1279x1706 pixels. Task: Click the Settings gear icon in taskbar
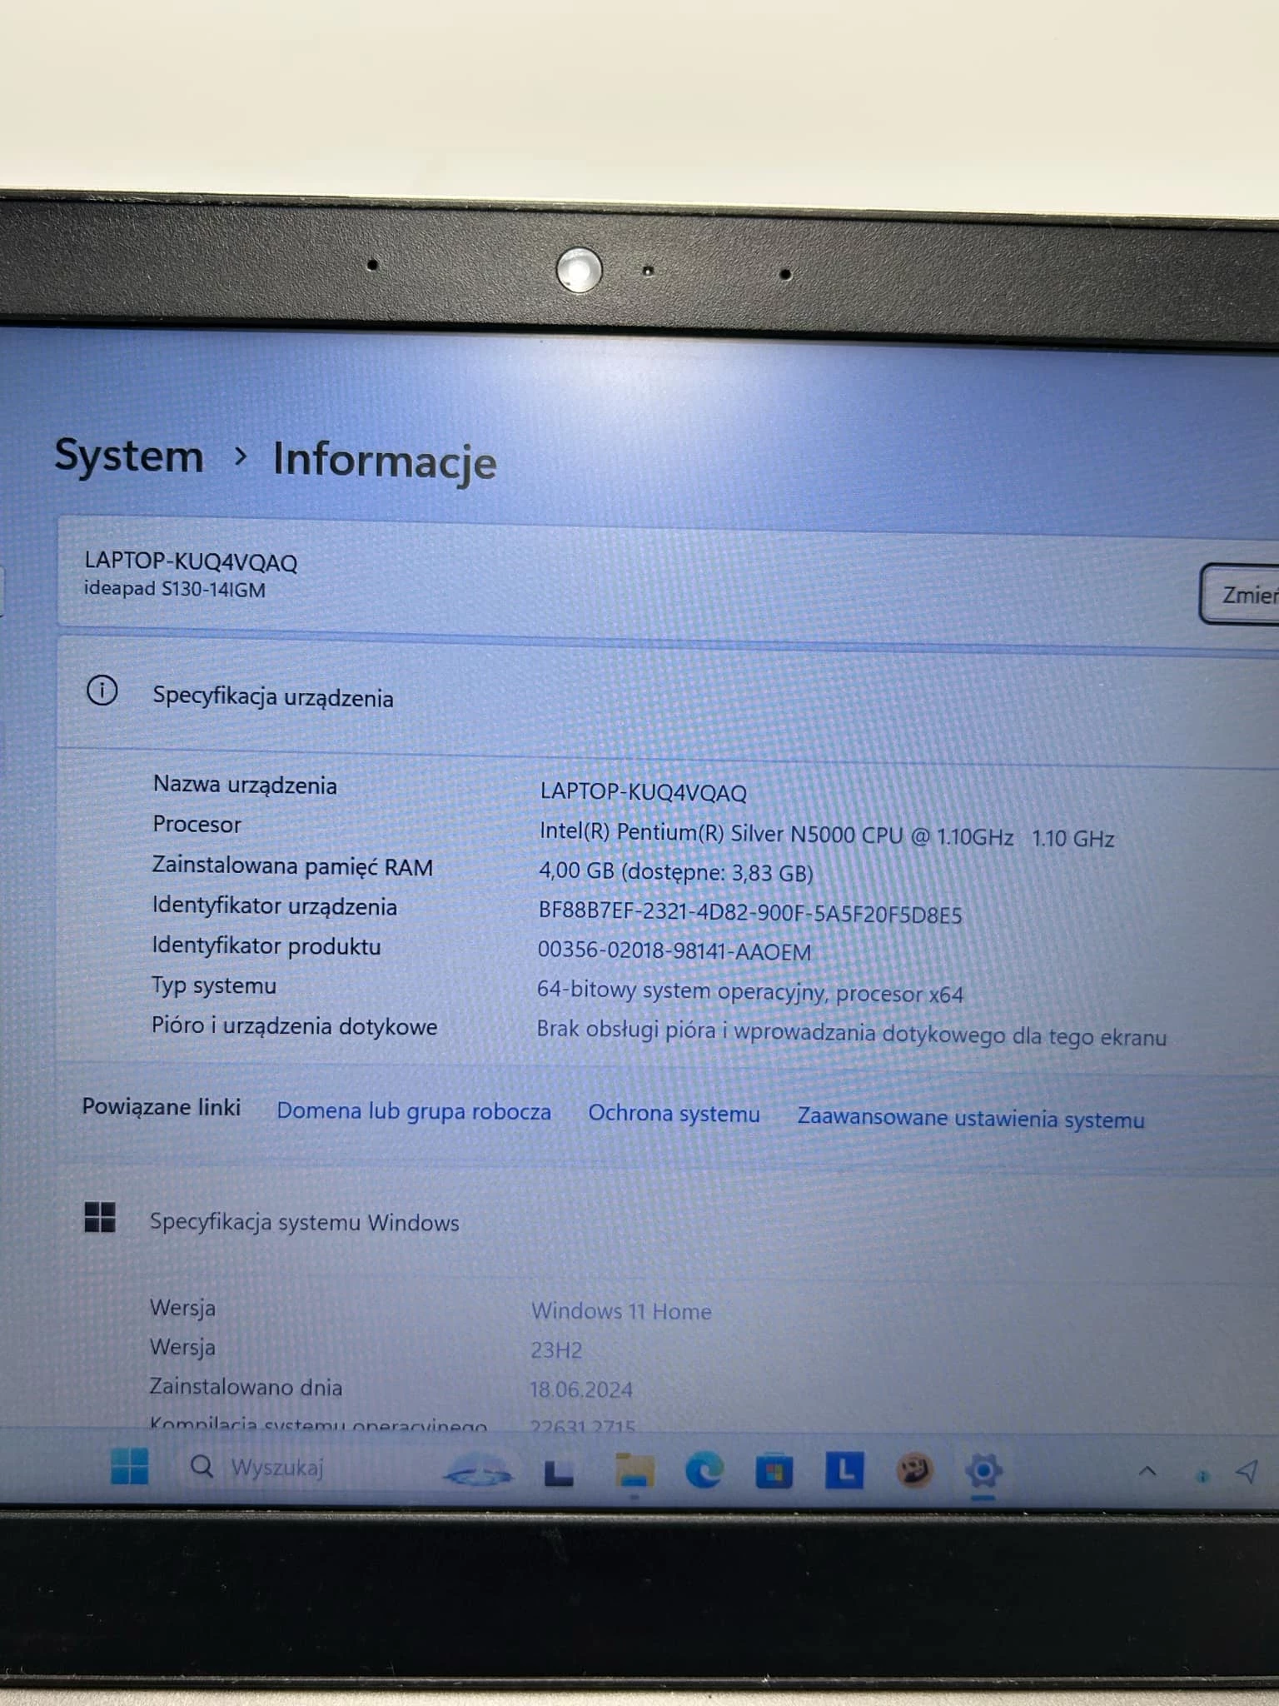coord(983,1472)
